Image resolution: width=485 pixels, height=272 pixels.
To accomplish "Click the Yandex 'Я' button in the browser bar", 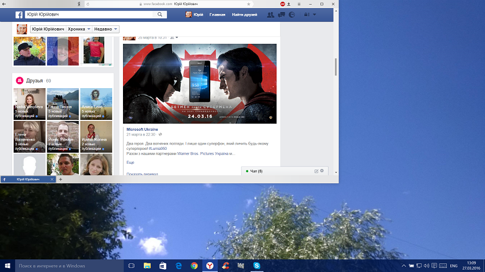I will tap(79, 4).
